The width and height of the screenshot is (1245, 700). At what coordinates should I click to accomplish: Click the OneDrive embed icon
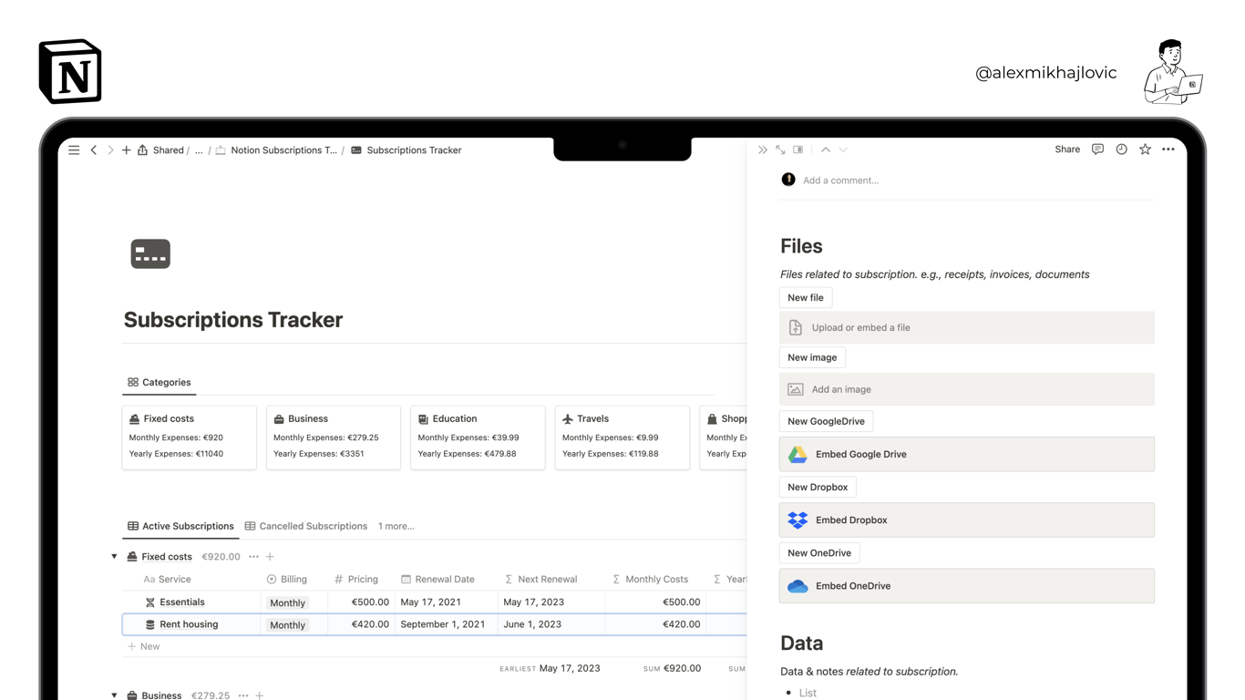[x=797, y=585]
